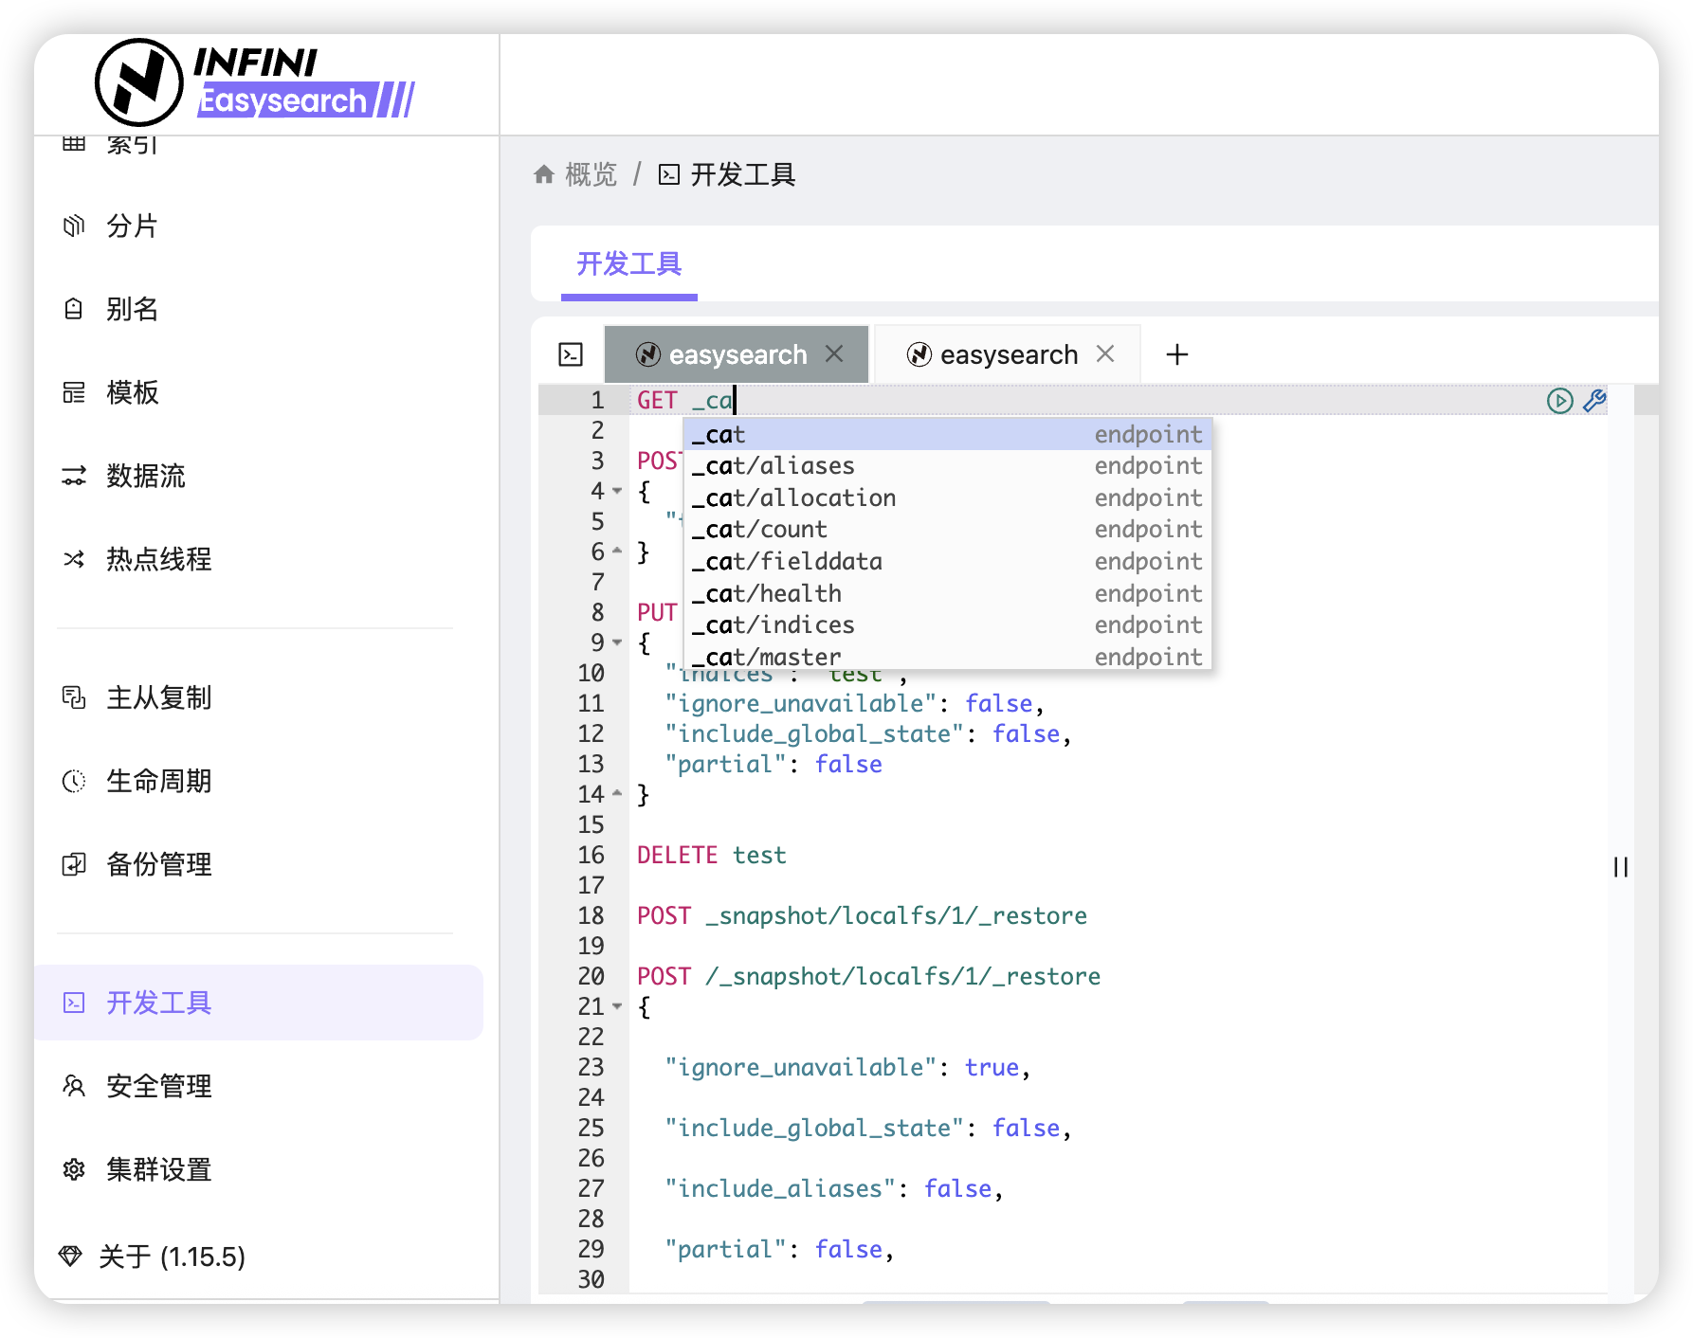Click the 开发工具 sidebar icon

point(74,1003)
